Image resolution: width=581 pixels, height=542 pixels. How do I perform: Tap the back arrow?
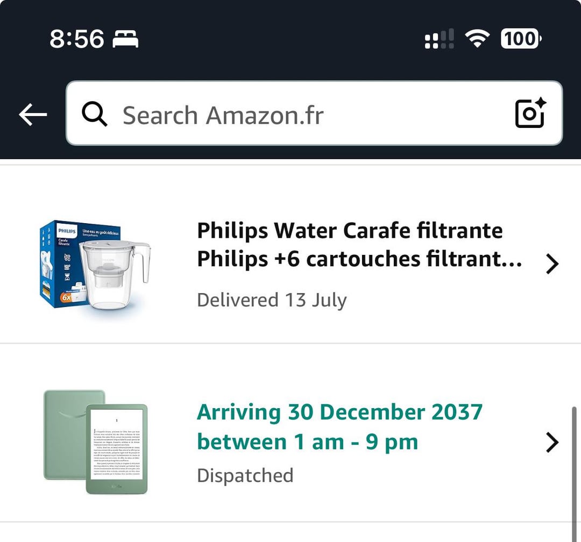(x=33, y=115)
